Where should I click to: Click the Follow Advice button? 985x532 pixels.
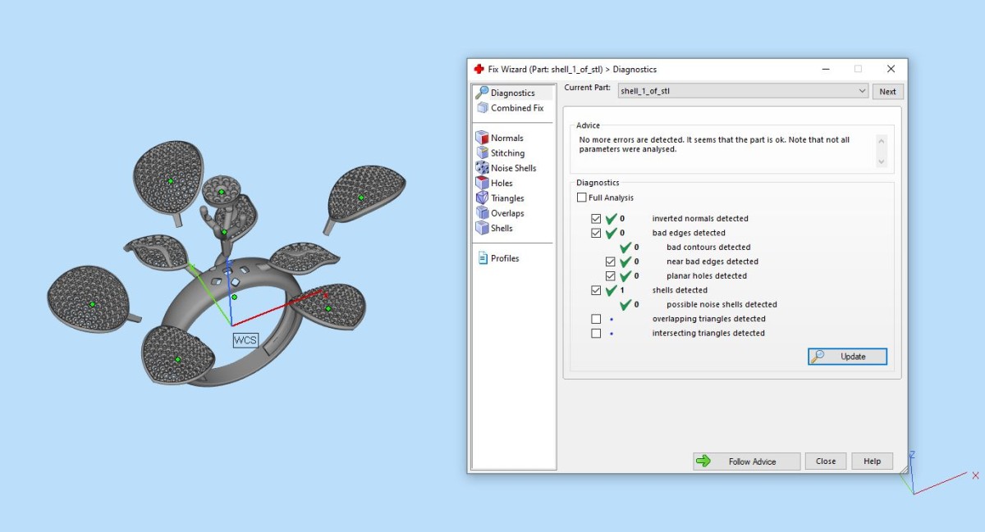point(746,462)
